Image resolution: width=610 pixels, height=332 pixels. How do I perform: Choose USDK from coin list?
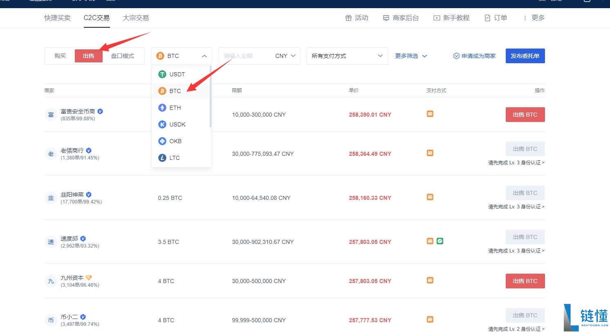[x=181, y=124]
